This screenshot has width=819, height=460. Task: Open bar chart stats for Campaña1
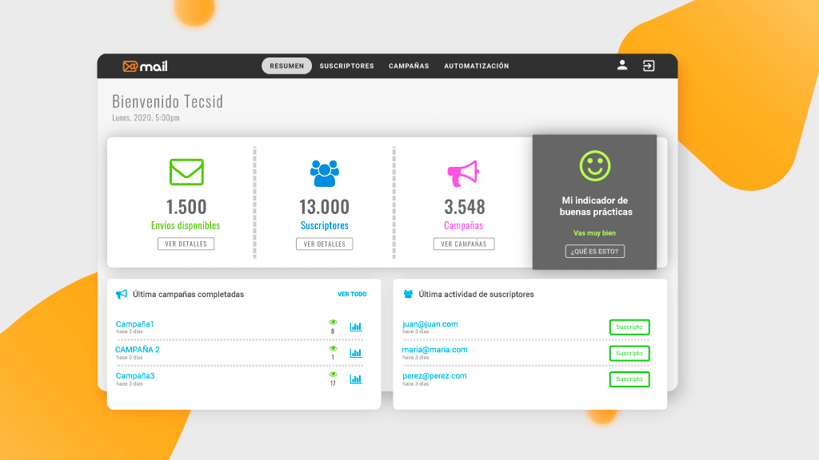[x=356, y=327]
